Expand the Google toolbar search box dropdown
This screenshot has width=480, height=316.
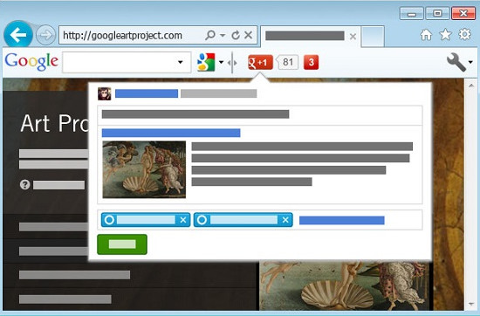(181, 62)
